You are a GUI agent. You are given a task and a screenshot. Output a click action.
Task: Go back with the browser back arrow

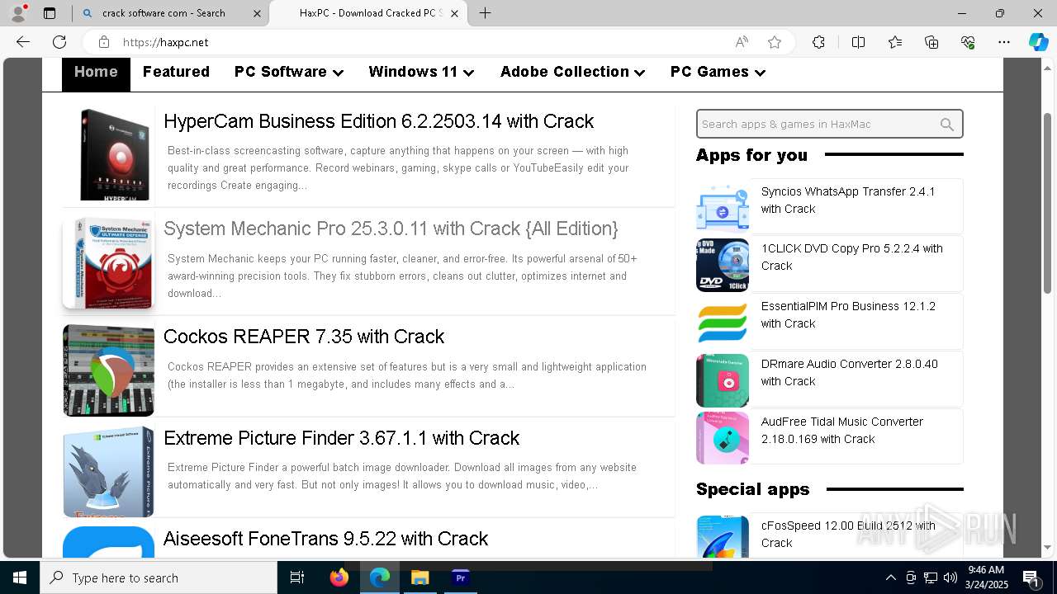tap(23, 42)
